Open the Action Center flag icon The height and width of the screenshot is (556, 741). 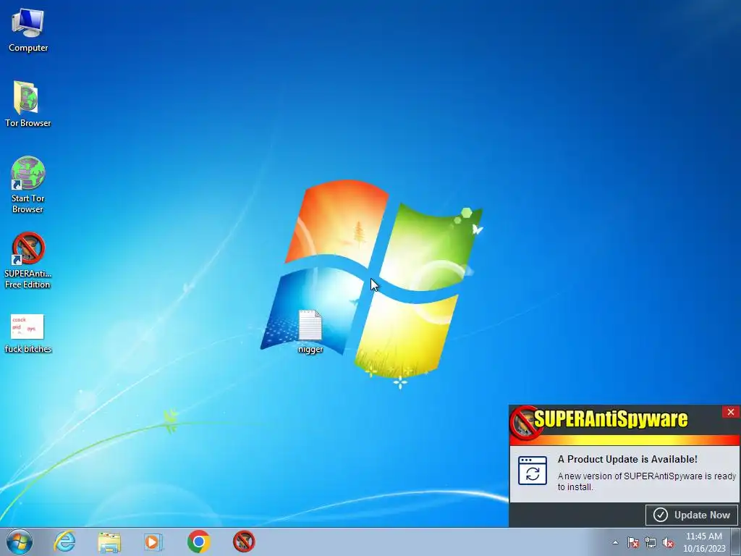(x=632, y=542)
